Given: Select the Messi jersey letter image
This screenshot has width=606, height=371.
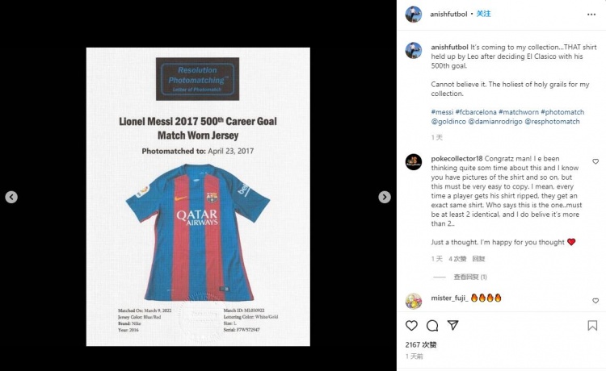Looking at the screenshot, I should coord(198,197).
